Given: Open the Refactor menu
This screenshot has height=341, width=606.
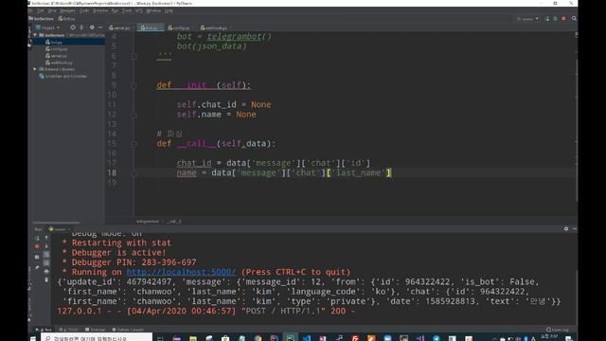Looking at the screenshot, I should [x=100, y=10].
